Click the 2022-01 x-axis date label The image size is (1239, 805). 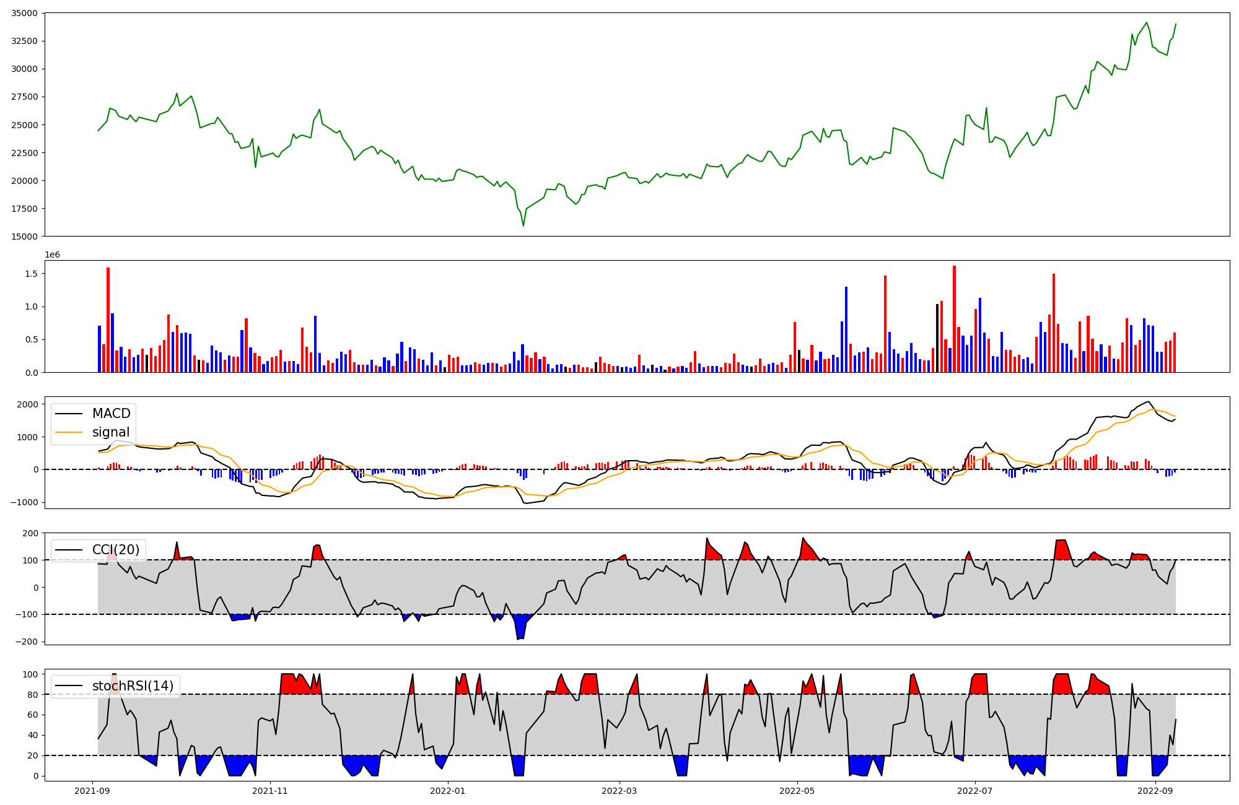point(448,791)
